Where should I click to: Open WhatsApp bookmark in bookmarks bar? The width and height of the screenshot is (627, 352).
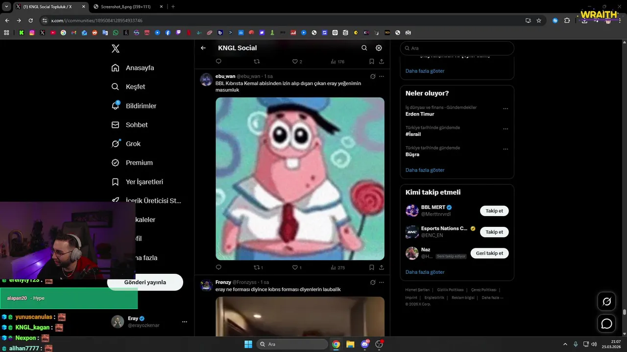pyautogui.click(x=116, y=33)
